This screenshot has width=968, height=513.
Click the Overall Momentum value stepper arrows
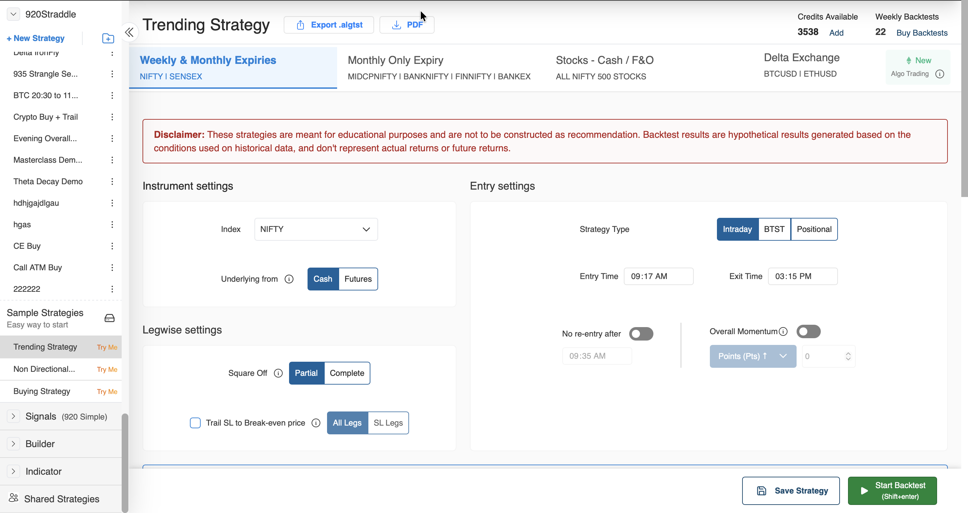point(848,356)
